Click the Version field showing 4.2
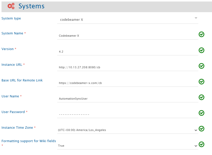This screenshot has height=155, width=212. tap(128, 51)
